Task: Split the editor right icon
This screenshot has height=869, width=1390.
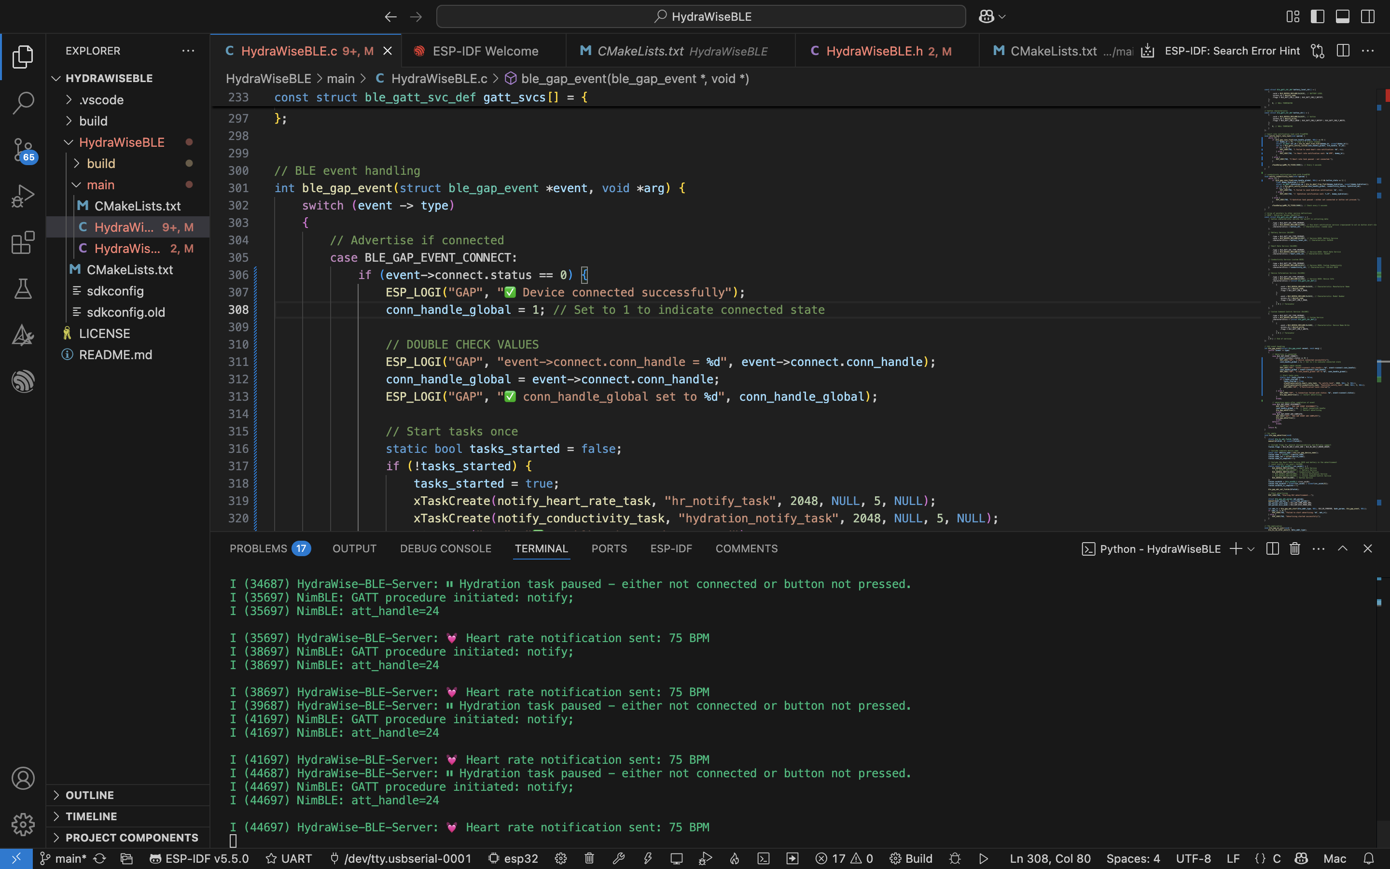Action: point(1343,51)
